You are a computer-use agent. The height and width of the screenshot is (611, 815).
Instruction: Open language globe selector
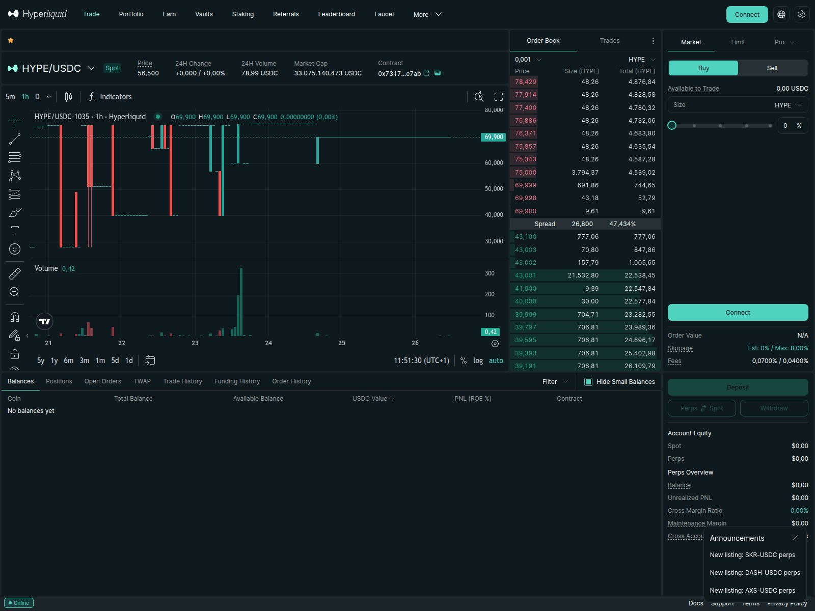(x=781, y=14)
